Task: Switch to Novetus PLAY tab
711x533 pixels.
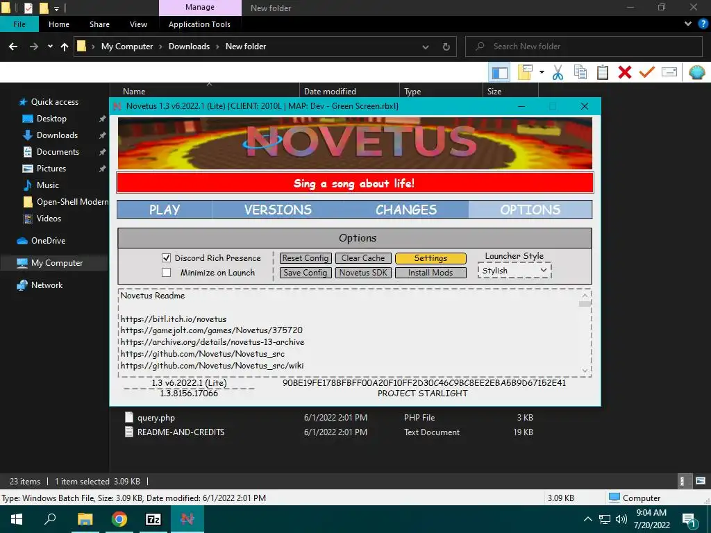Action: (x=165, y=210)
